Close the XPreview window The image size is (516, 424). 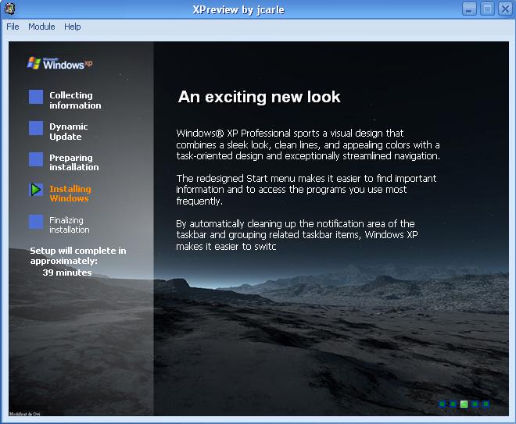click(505, 9)
